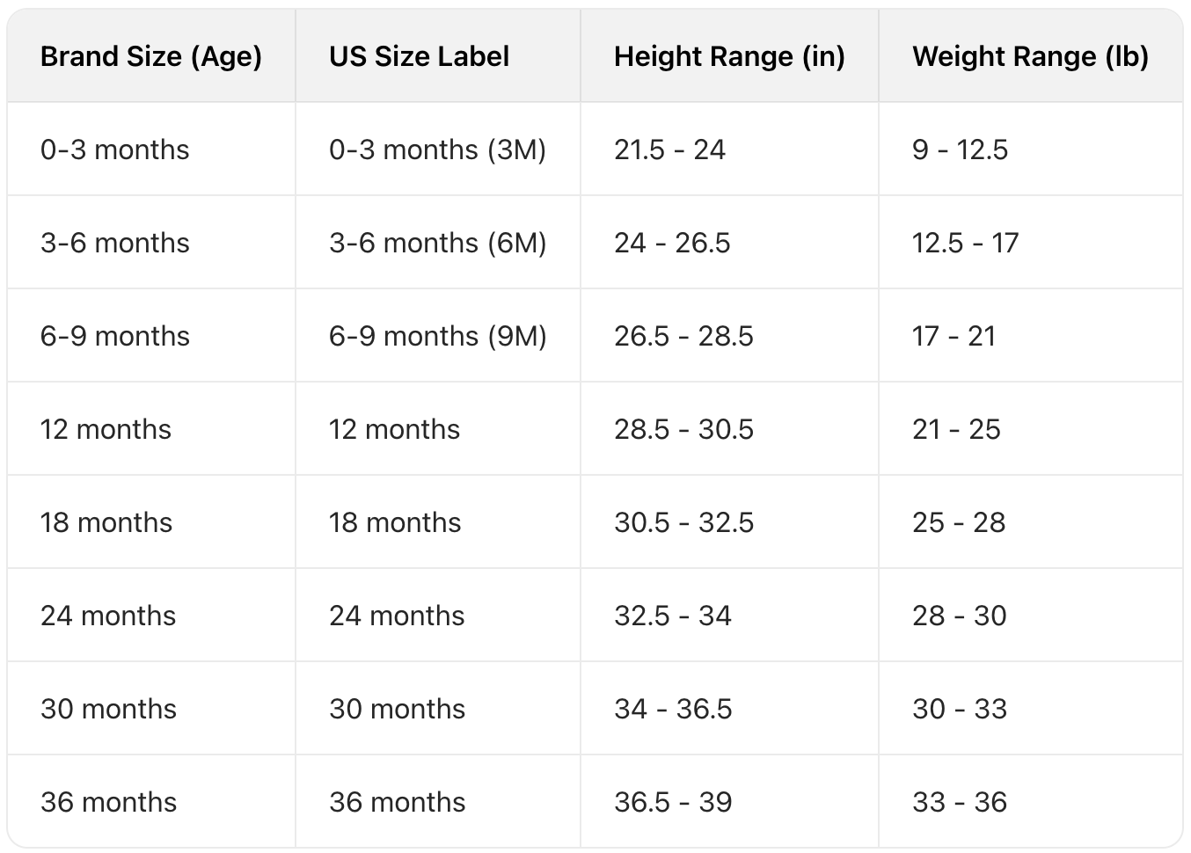Click the US Size Label column header
The width and height of the screenshot is (1191, 853).
click(419, 57)
